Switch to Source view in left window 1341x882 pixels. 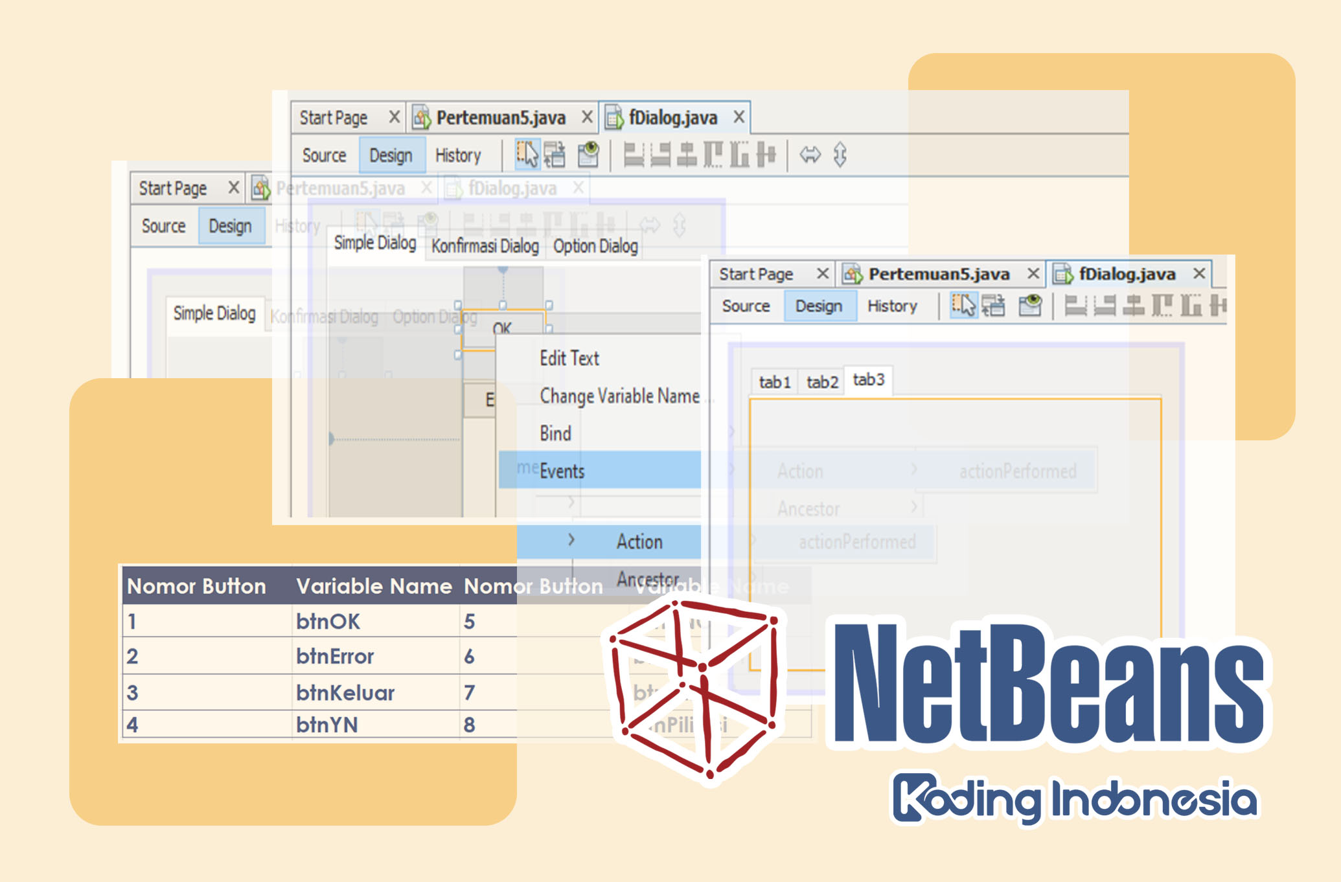(x=163, y=226)
